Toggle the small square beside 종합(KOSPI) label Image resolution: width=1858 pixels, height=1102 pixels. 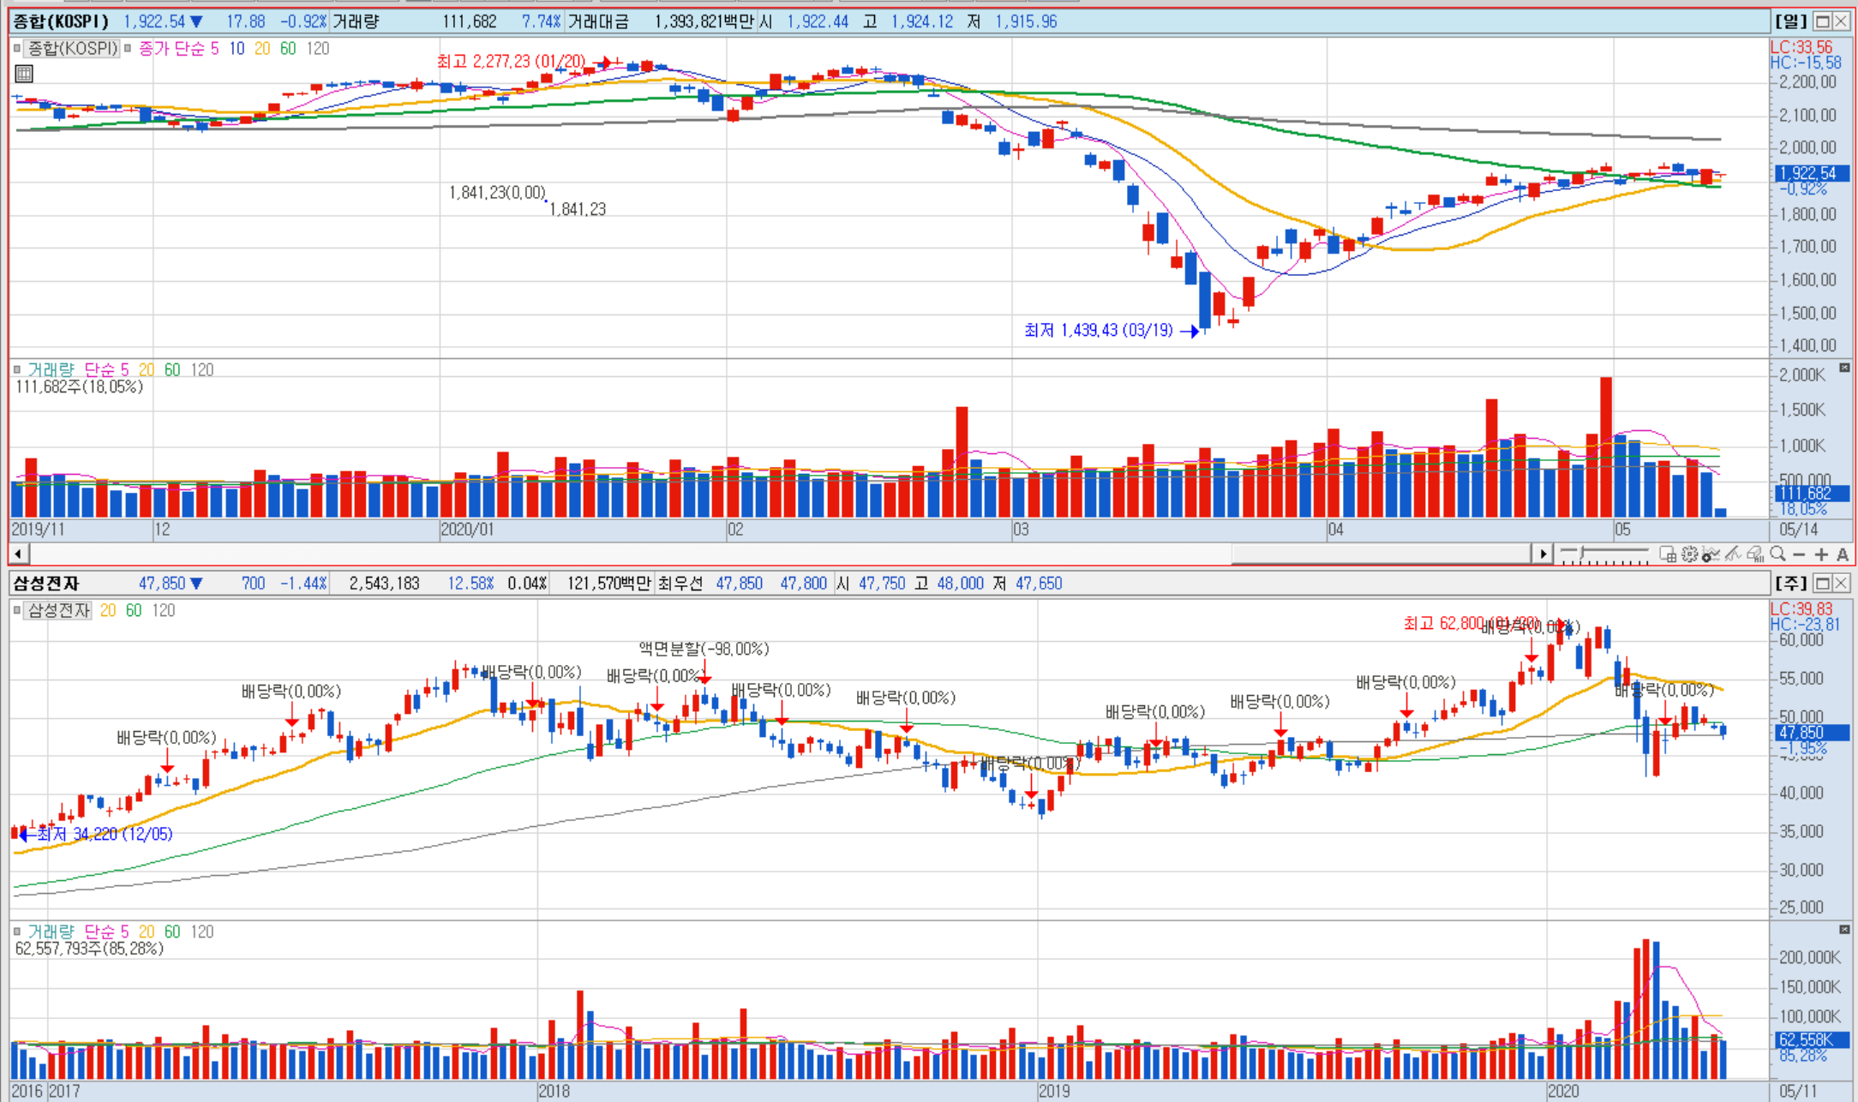[x=16, y=49]
